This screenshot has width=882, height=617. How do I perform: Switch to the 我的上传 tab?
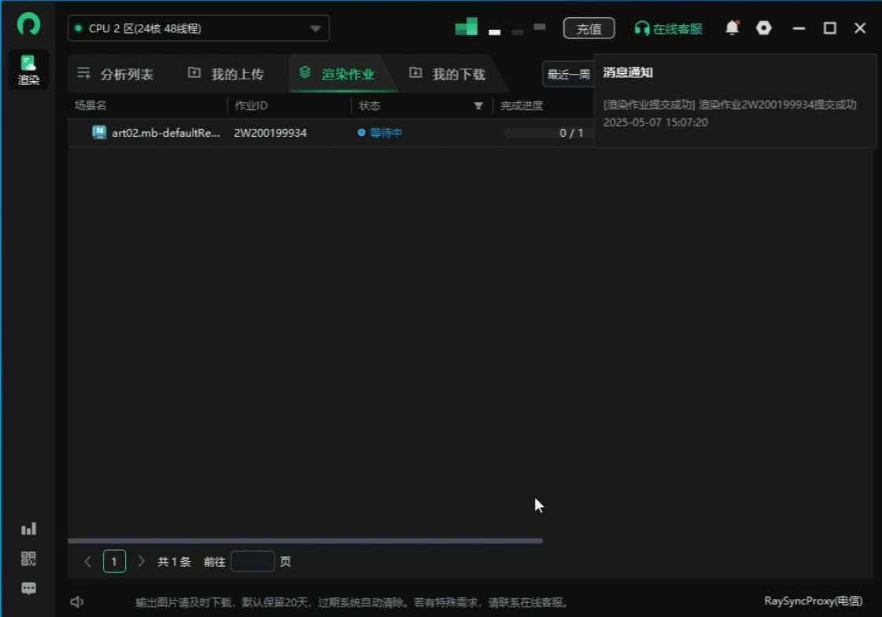[227, 73]
